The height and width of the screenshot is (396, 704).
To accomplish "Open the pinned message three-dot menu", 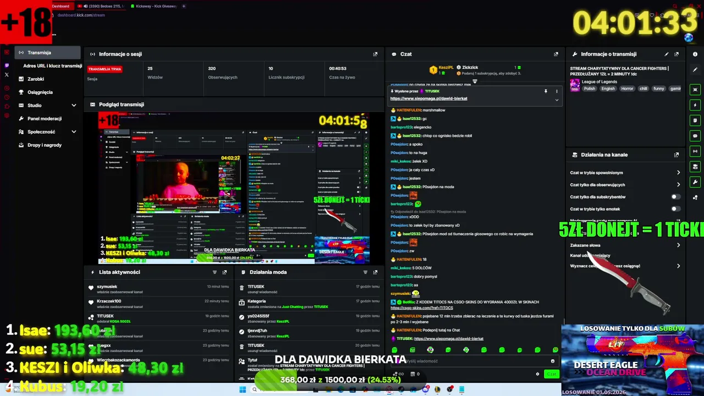I will [557, 91].
